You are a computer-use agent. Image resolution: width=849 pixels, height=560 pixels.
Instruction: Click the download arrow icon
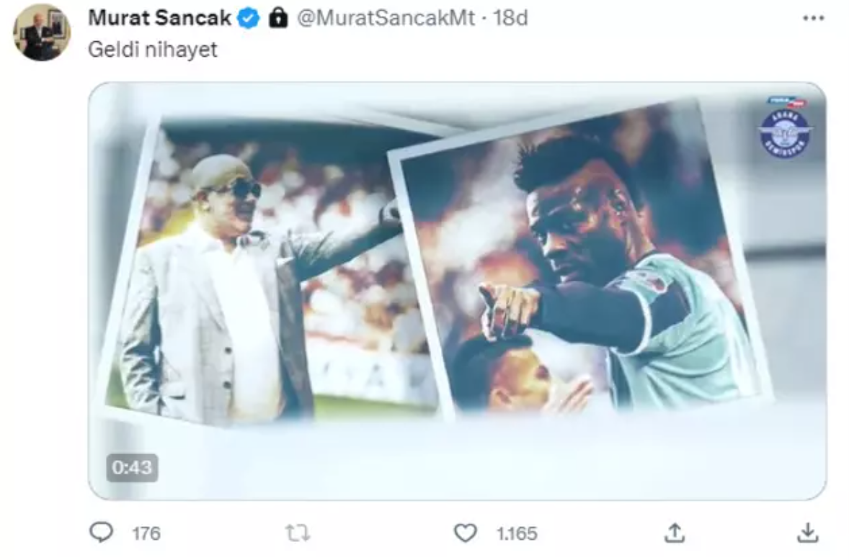coord(809,533)
